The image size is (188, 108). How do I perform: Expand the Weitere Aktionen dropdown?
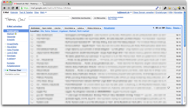[94, 28]
